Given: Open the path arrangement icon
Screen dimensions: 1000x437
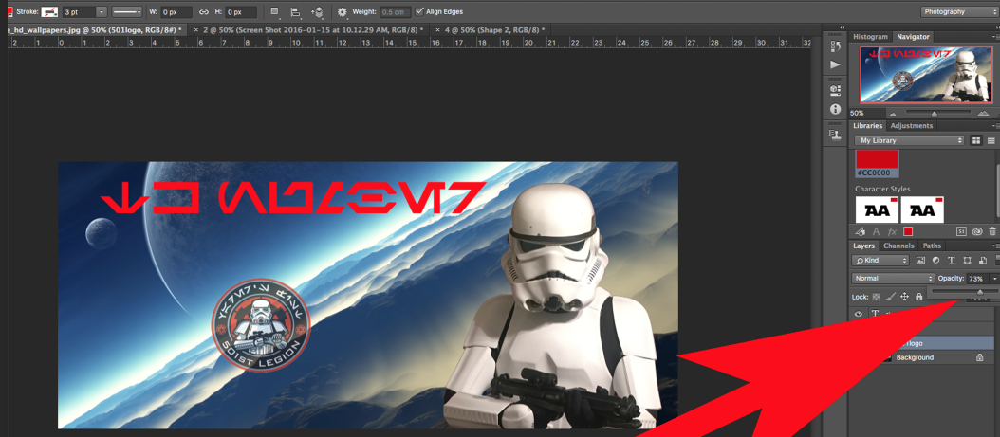Looking at the screenshot, I should point(317,12).
